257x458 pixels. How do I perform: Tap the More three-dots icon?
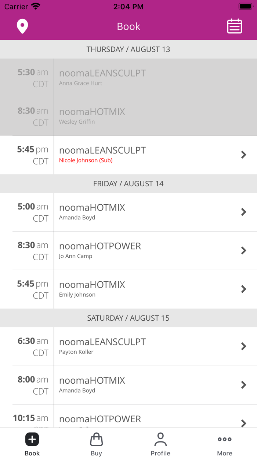(x=224, y=439)
